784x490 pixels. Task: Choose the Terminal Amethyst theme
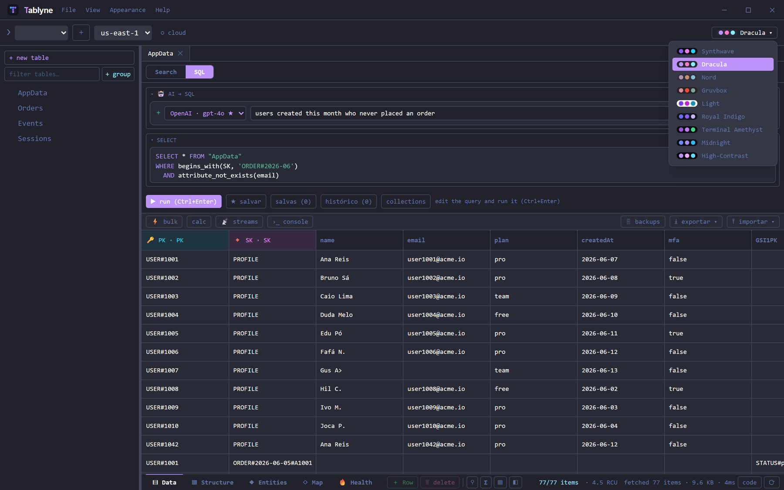click(x=723, y=130)
